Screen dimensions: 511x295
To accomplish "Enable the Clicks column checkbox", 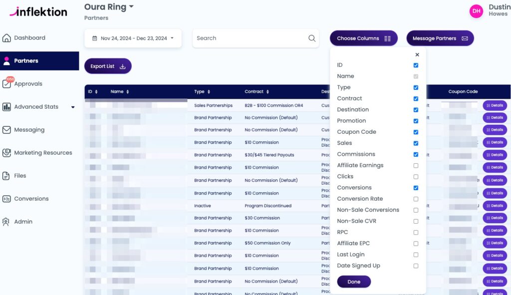I will 416,177.
